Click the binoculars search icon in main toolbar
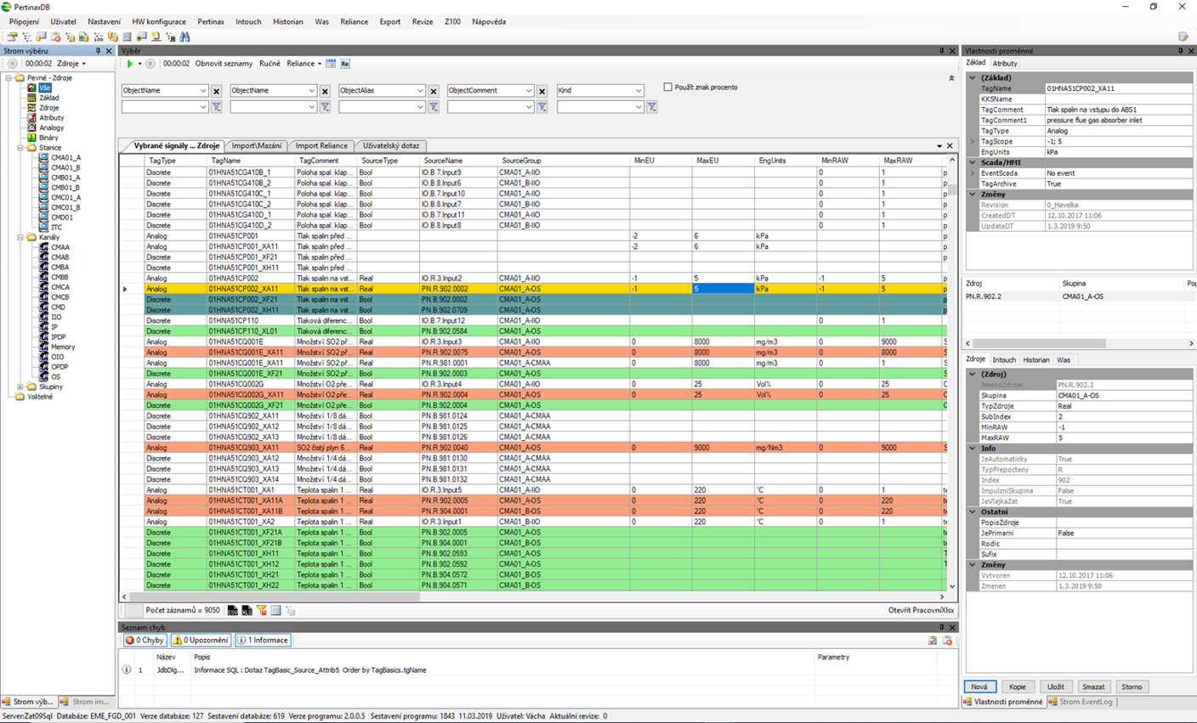 click(184, 37)
